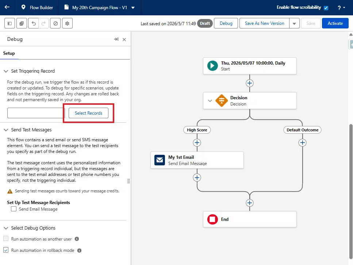Open flow settings gear icon
Image resolution: width=353 pixels, height=265 pixels.
coord(67,23)
